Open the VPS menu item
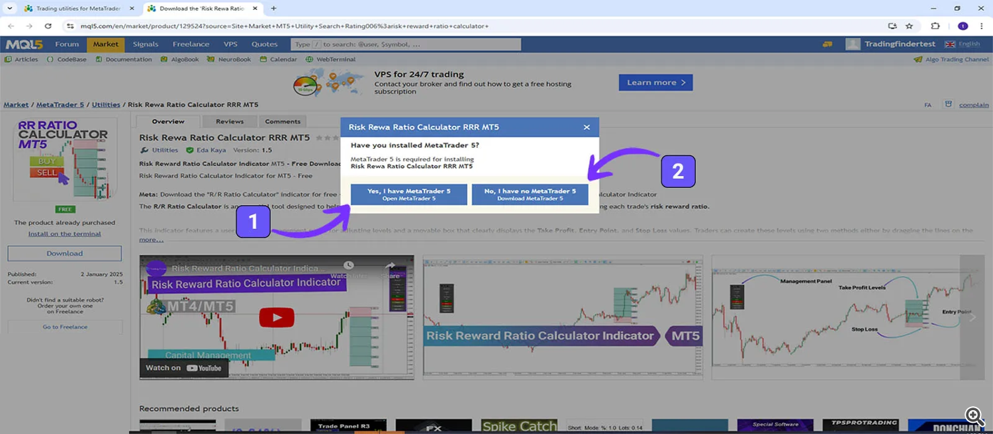 click(x=230, y=44)
